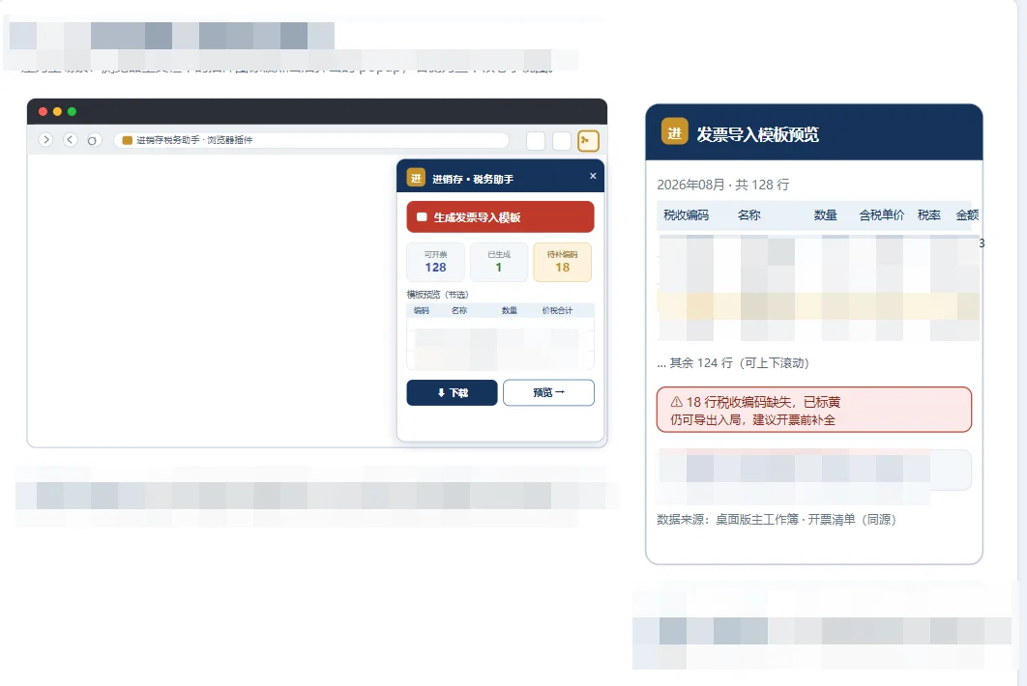The width and height of the screenshot is (1027, 686).
Task: Click the 18 行税收编码缺失 warning box
Action: coord(814,410)
